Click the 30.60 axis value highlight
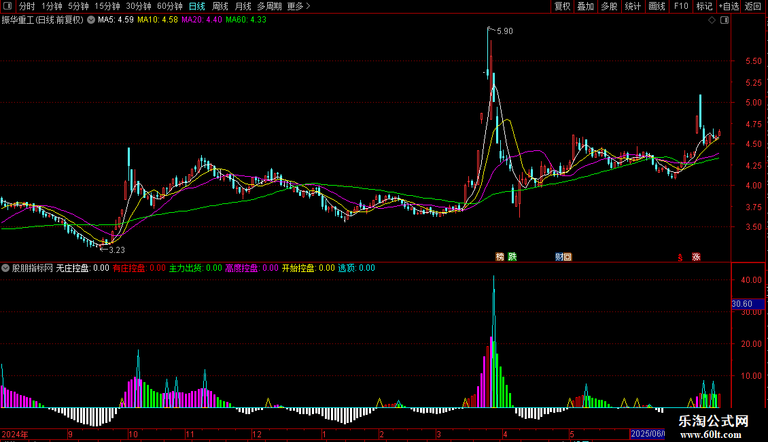This screenshot has height=442, width=768. (x=748, y=304)
